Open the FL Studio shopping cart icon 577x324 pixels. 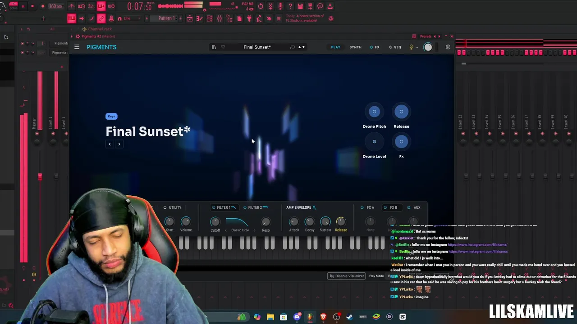[279, 18]
